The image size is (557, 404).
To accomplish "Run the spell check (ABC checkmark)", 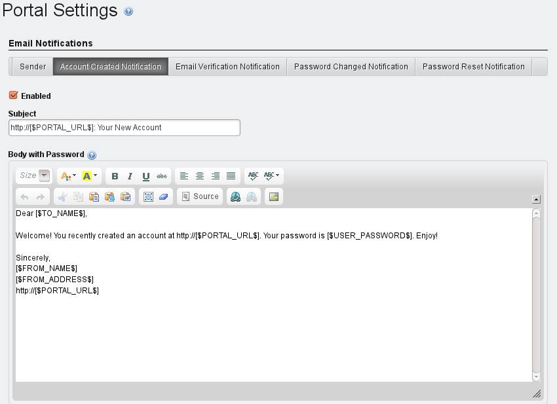I will [254, 175].
